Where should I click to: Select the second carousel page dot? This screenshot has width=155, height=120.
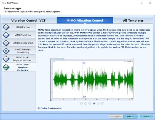85,103
